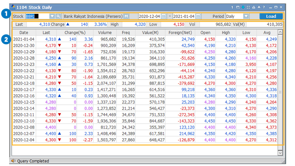Click the start date field 2020-12-04
Screen dimensions: 295x166
point(150,16)
